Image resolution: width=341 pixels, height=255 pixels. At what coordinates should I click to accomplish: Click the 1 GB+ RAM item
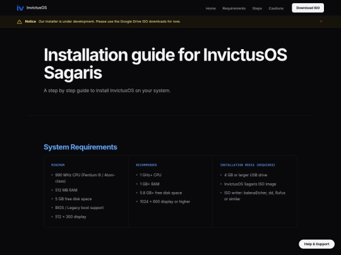pyautogui.click(x=150, y=184)
